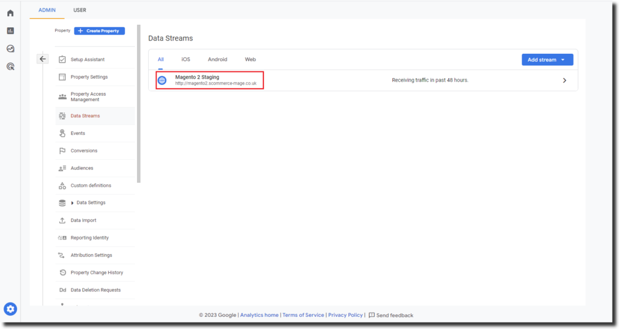Click the globe icon of Magento stream

click(162, 80)
